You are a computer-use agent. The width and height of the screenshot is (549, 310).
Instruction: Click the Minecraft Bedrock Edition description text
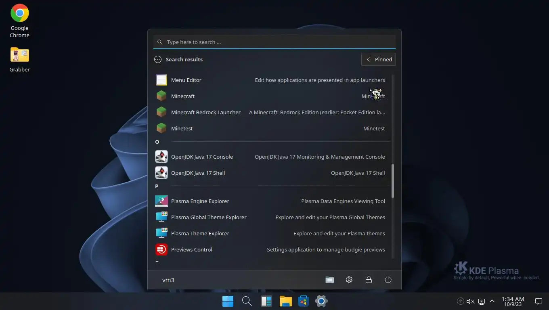pos(317,112)
